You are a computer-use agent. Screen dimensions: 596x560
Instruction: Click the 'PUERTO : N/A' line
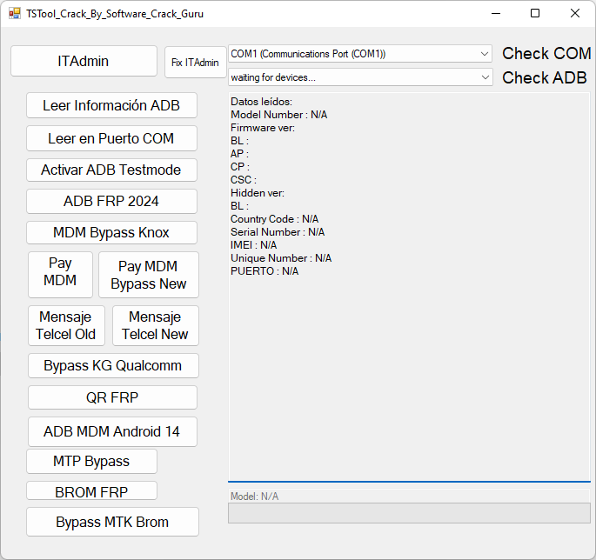tap(265, 271)
